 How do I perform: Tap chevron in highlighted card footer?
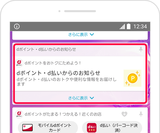(x=92, y=98)
